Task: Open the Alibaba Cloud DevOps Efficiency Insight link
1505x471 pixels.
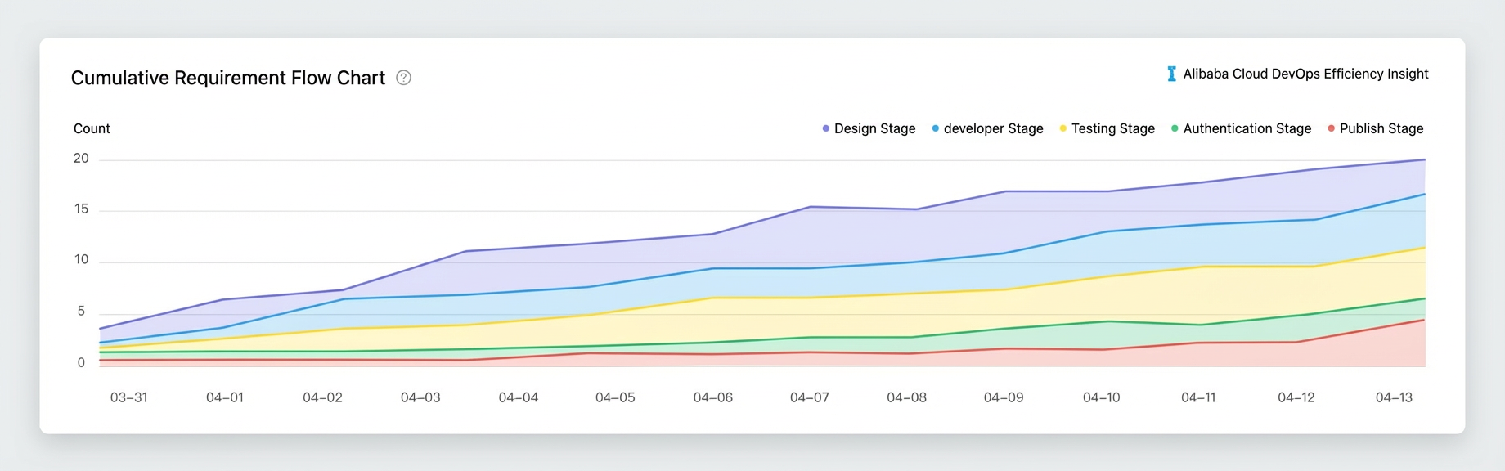Action: pyautogui.click(x=1305, y=74)
